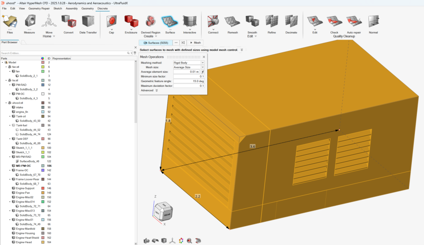Collapse the uhood.stl tree node
Viewport: 424px width, 245px height.
point(6,103)
